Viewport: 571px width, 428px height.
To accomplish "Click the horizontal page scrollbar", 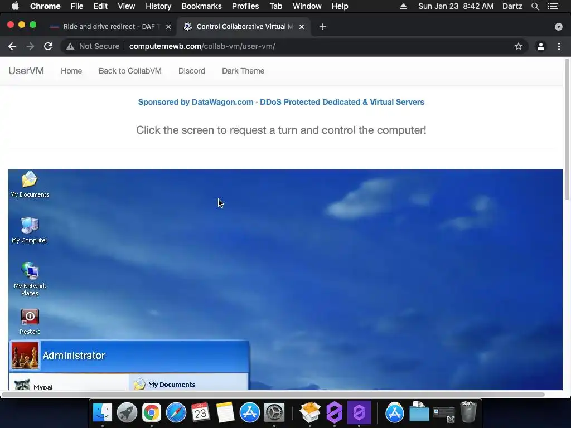I will (x=273, y=395).
